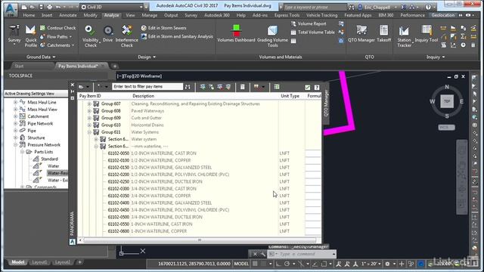Run the Takeoff command
484x272 pixels.
coord(383,34)
